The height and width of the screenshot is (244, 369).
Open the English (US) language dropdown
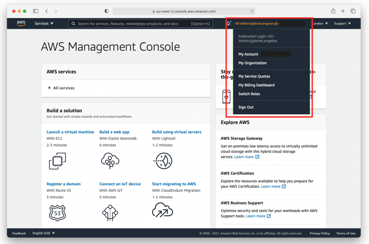(x=44, y=233)
